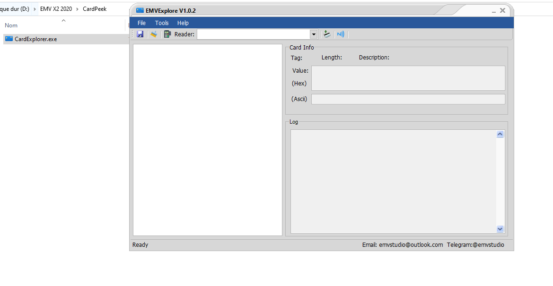Click the sort arrow above Nom column
Viewport: 553px width, 286px height.
coord(63,20)
